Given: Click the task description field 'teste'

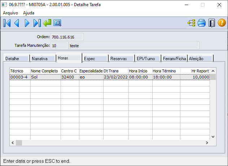Looking at the screenshot, I should [134, 46].
